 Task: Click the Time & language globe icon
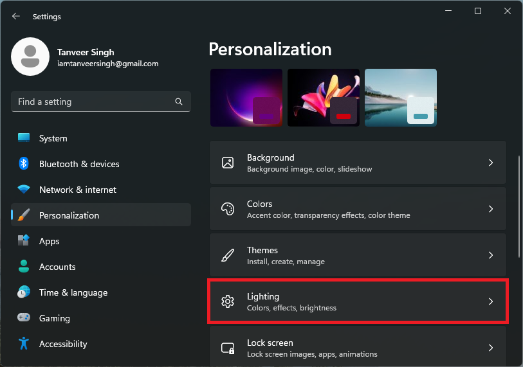(24, 292)
